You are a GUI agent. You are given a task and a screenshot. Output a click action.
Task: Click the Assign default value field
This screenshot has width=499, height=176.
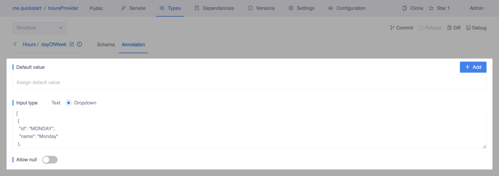pos(249,82)
